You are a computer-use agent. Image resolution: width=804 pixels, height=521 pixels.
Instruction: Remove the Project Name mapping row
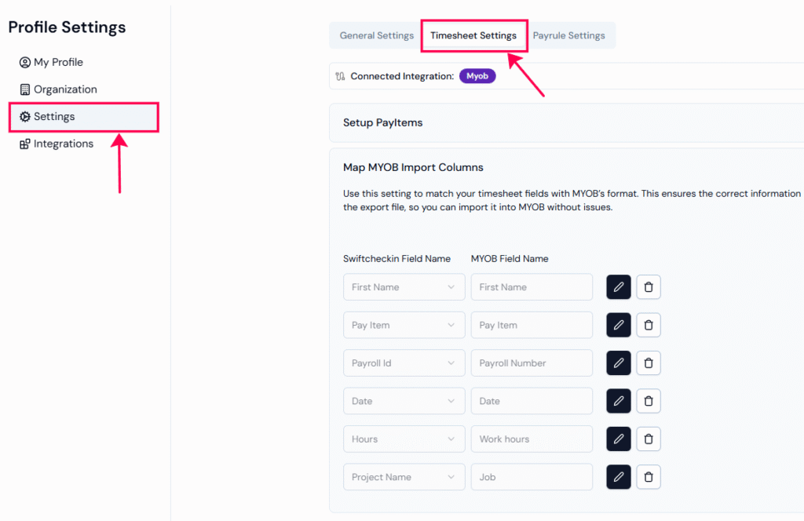pos(649,477)
